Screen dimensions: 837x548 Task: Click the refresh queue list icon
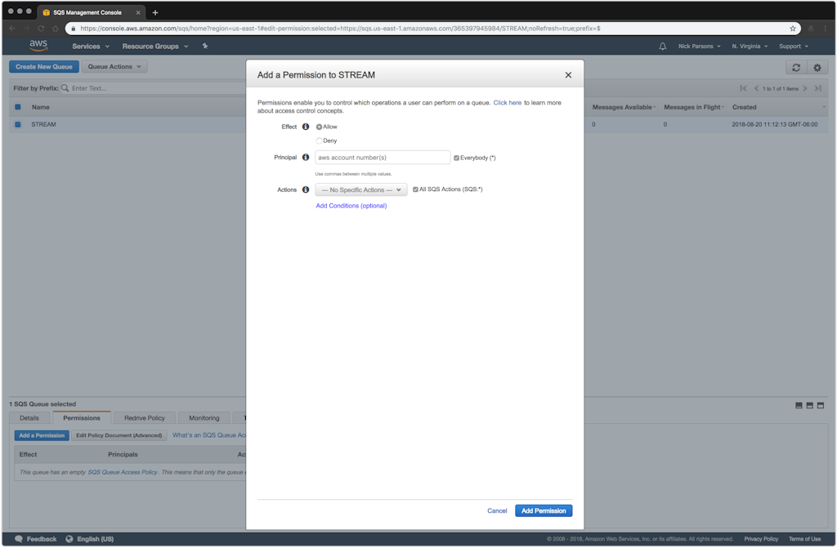coord(796,67)
